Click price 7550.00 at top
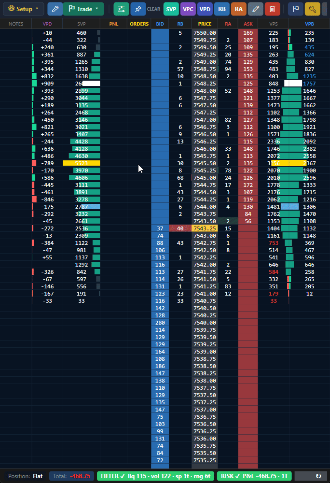This screenshot has width=330, height=483. pyautogui.click(x=205, y=33)
